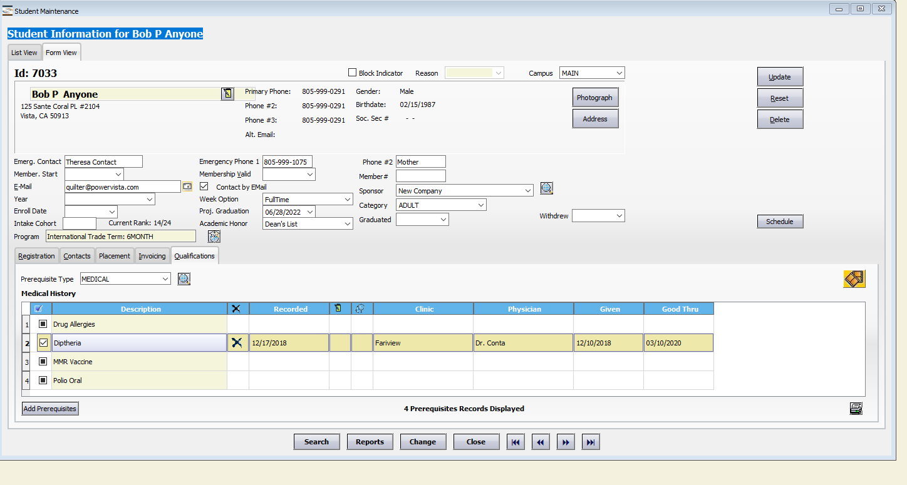907x485 pixels.
Task: Click the notes column header icon
Action: pos(339,309)
